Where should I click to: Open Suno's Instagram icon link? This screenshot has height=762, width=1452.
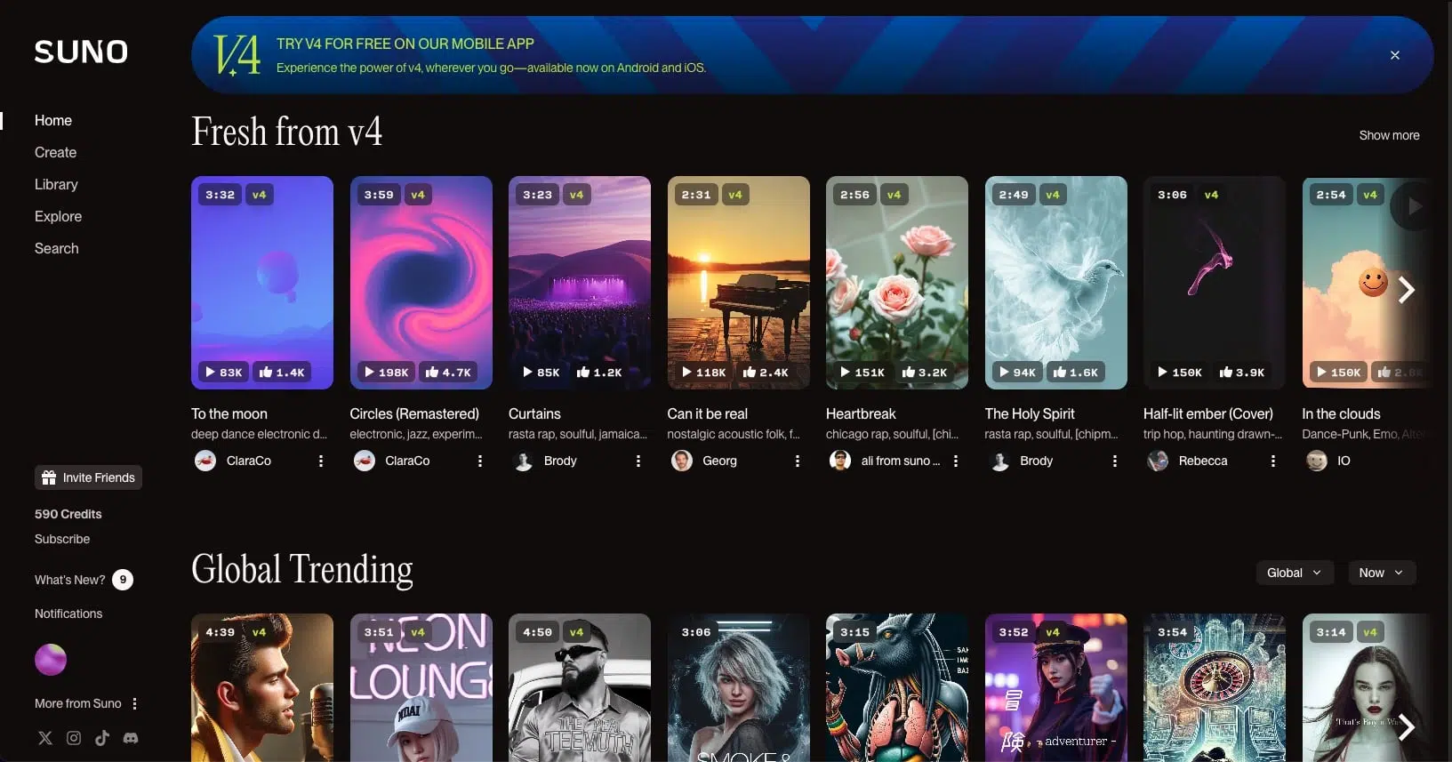[x=74, y=738]
